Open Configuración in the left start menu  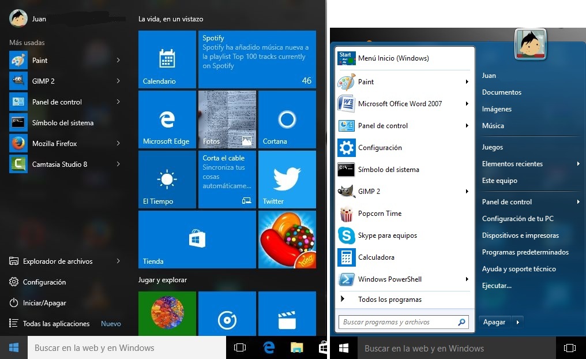[x=37, y=282]
